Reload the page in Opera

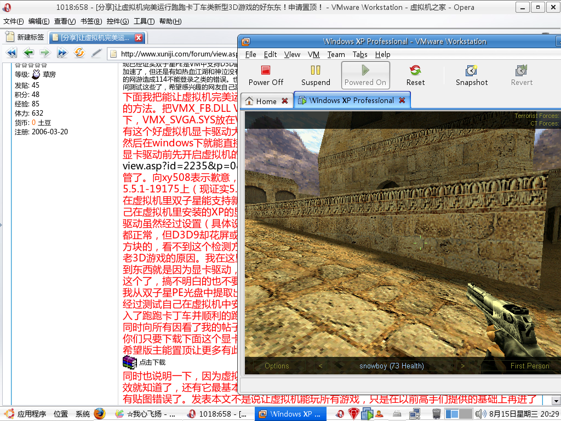[x=79, y=53]
